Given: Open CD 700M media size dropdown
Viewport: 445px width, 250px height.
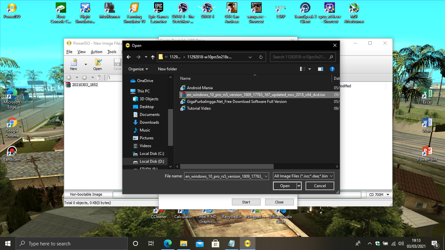Looking at the screenshot, I should tap(379, 195).
